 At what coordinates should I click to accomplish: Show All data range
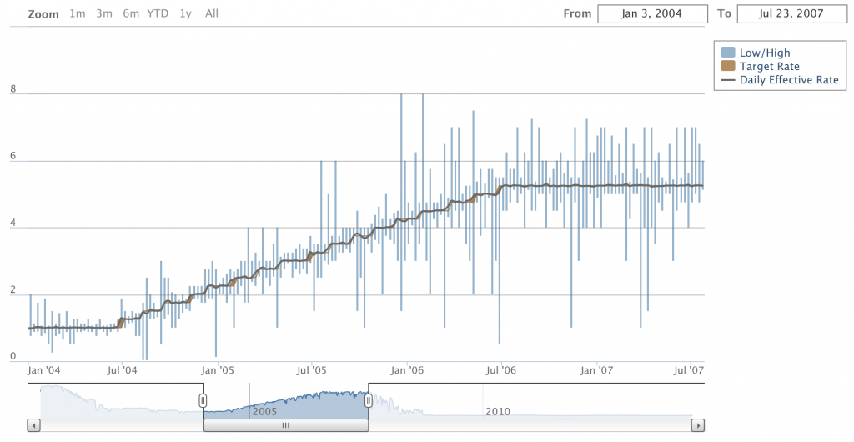[x=212, y=13]
